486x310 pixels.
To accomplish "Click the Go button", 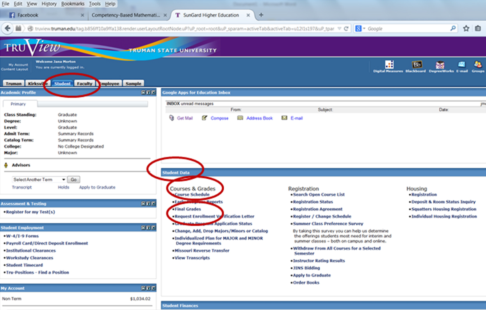I will 73,179.
